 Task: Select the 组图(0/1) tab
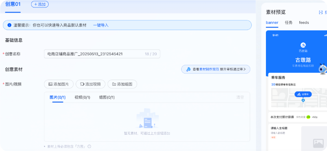[x=107, y=97]
